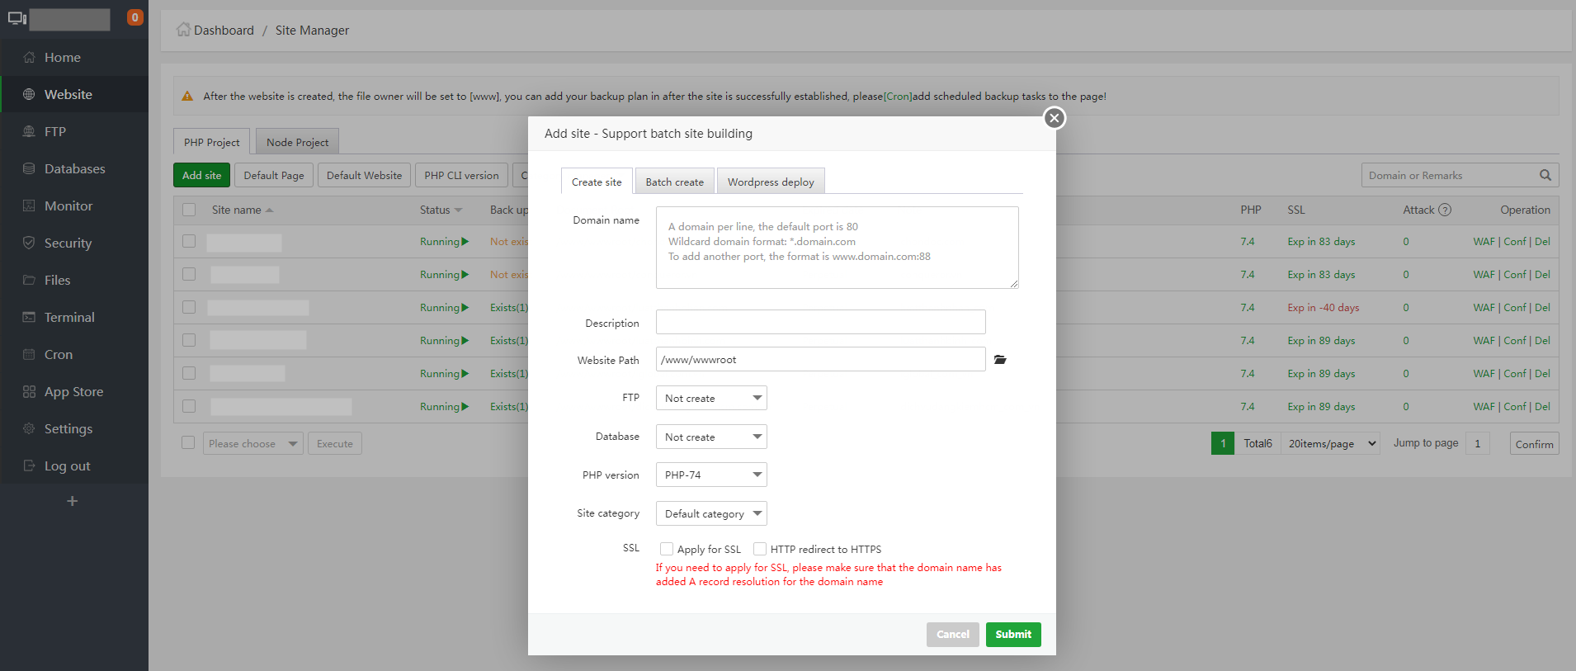The image size is (1576, 671).
Task: Click the Description input field
Action: click(x=821, y=322)
